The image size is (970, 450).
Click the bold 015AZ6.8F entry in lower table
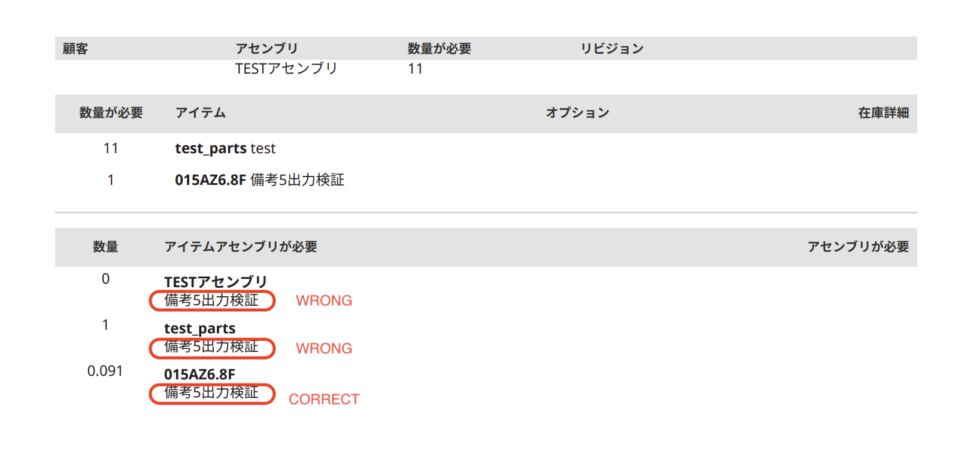coord(199,375)
